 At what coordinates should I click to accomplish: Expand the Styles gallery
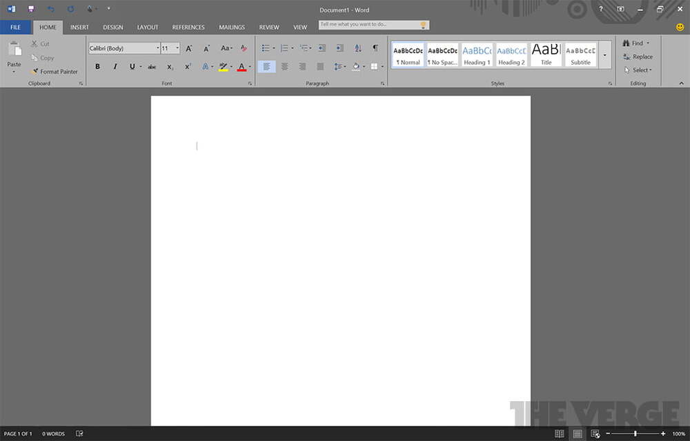[604, 57]
